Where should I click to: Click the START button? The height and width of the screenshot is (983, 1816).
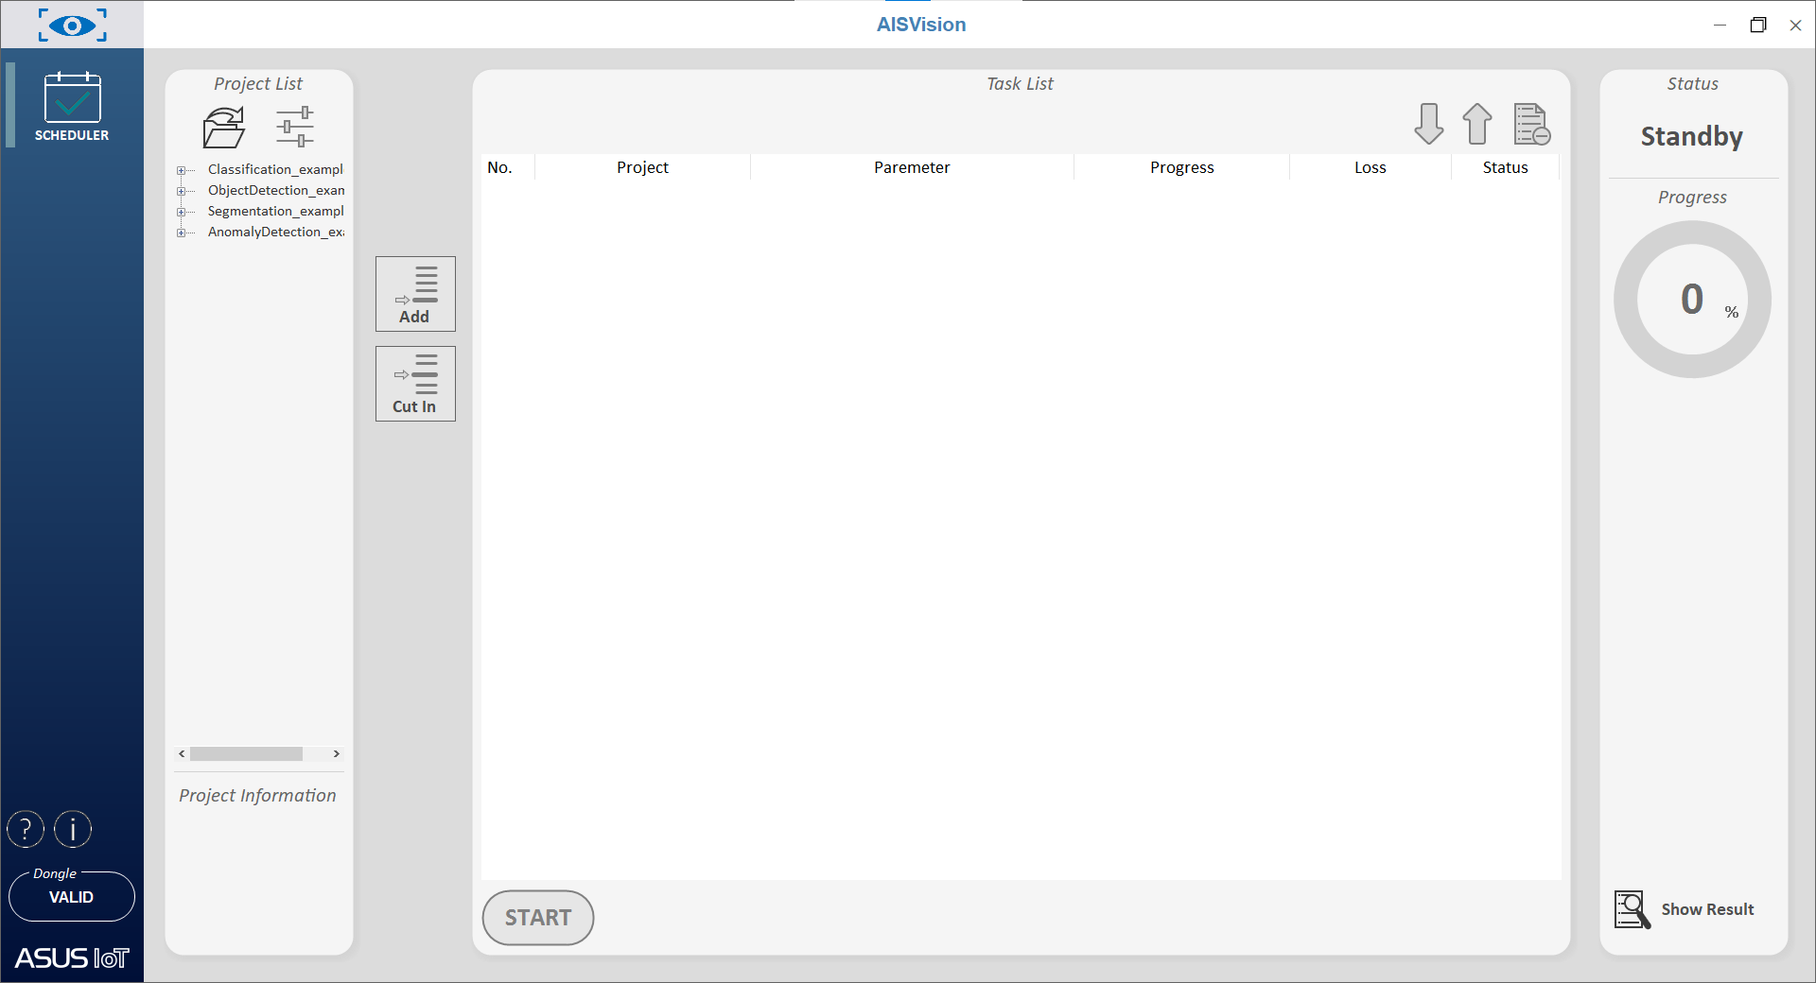[x=537, y=918]
